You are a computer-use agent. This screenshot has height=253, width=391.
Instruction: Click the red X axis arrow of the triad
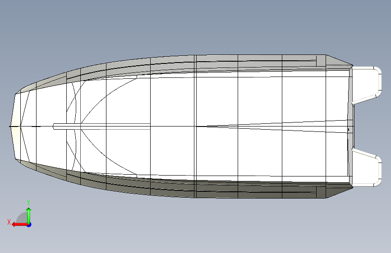click(19, 225)
